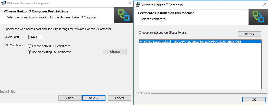Click the VMware Composer logo in the Certificates header
268x105 pixels.
tap(258, 17)
